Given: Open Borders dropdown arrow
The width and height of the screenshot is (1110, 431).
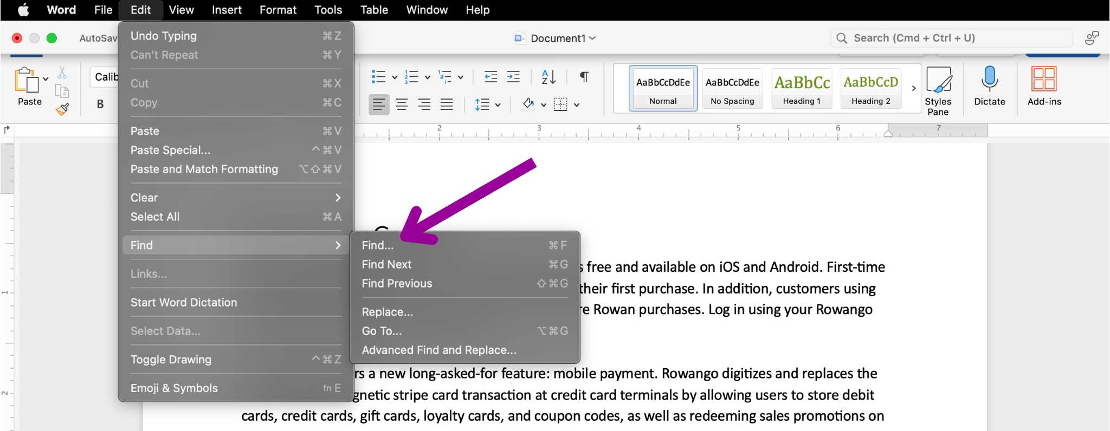Looking at the screenshot, I should (577, 105).
